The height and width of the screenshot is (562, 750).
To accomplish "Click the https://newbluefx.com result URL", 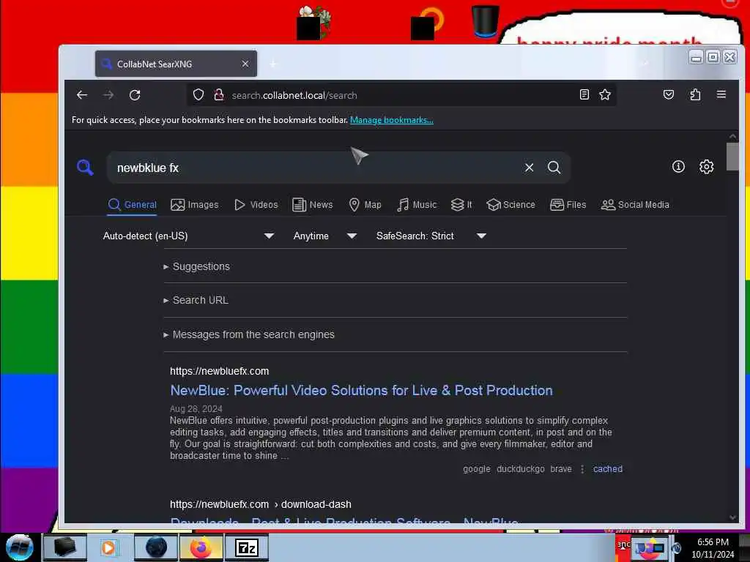I will pyautogui.click(x=219, y=371).
